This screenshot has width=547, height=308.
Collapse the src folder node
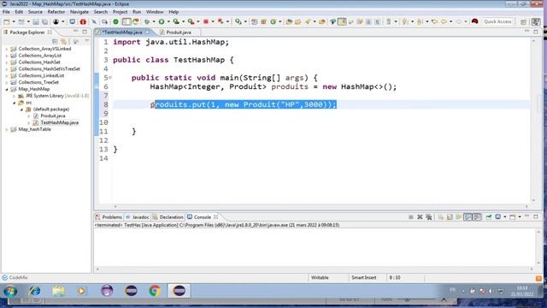(x=15, y=103)
